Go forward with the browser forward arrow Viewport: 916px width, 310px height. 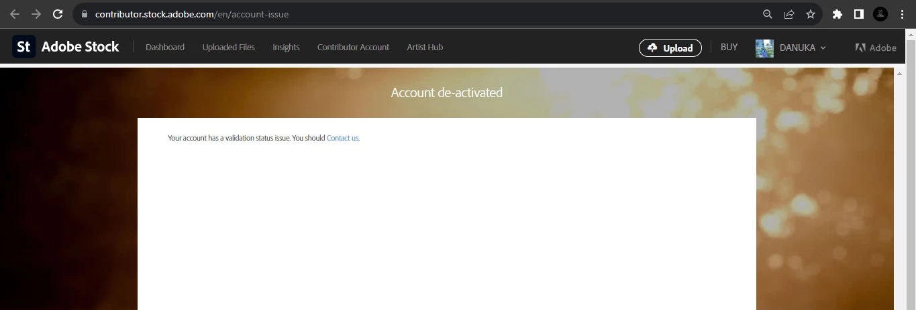click(36, 14)
